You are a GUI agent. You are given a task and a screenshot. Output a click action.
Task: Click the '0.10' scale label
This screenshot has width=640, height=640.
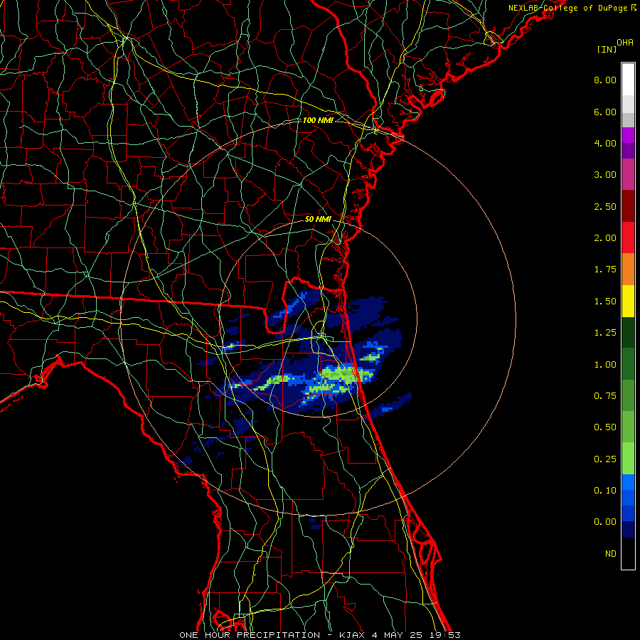[605, 491]
